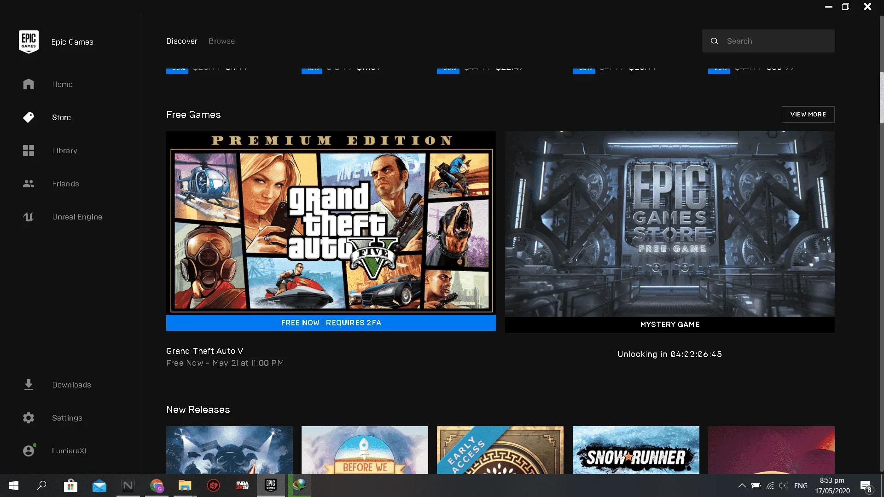Open Friends via the people icon
The height and width of the screenshot is (497, 884).
pyautogui.click(x=29, y=184)
